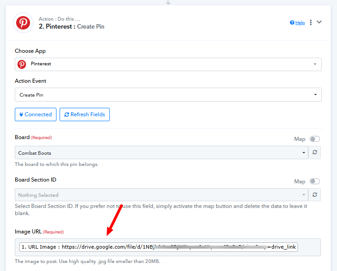Click the image size hint about 20MB

click(x=87, y=261)
